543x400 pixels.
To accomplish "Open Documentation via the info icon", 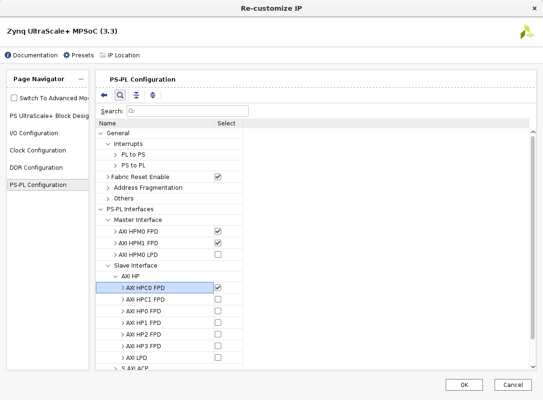I will tap(8, 55).
